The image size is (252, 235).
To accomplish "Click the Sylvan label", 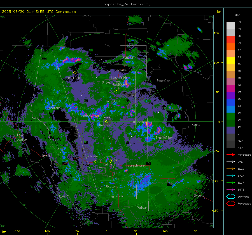I will point(107,82).
